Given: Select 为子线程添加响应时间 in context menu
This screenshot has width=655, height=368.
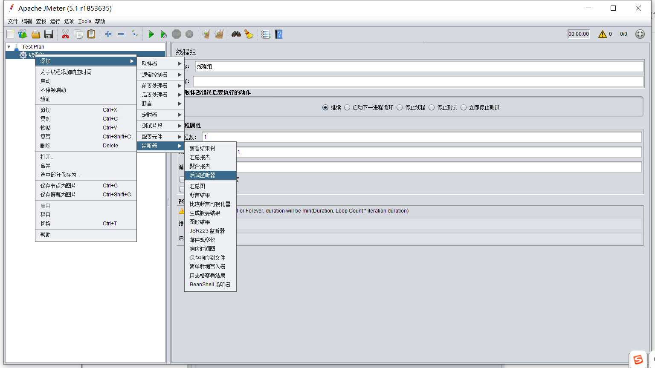Looking at the screenshot, I should pyautogui.click(x=86, y=72).
